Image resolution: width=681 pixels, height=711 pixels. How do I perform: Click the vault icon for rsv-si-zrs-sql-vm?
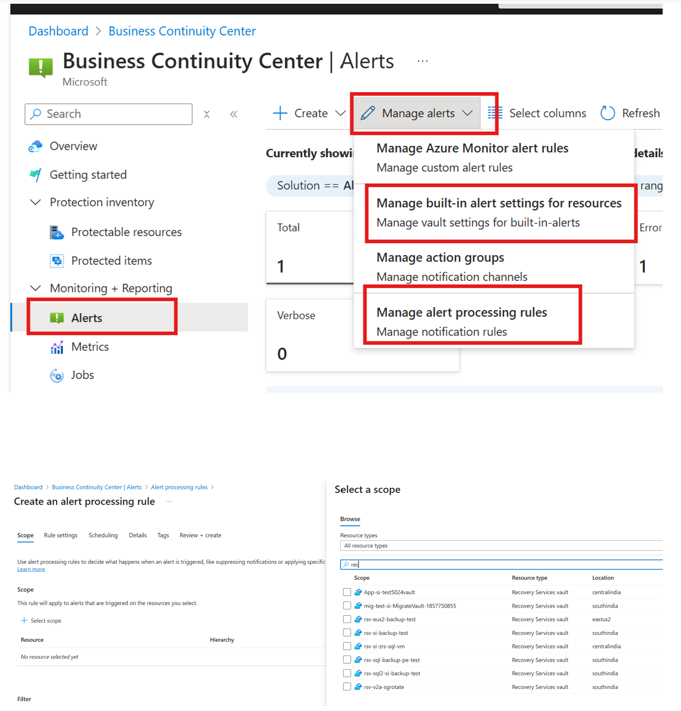click(358, 646)
